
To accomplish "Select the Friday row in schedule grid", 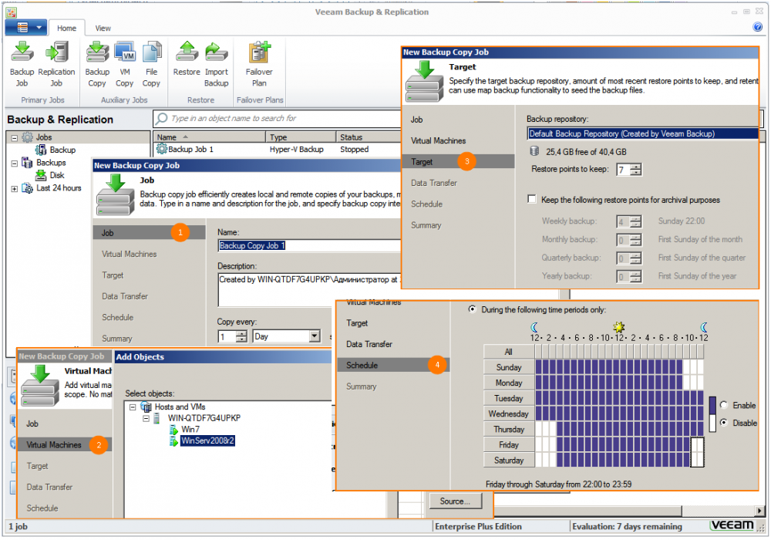I will (509, 444).
